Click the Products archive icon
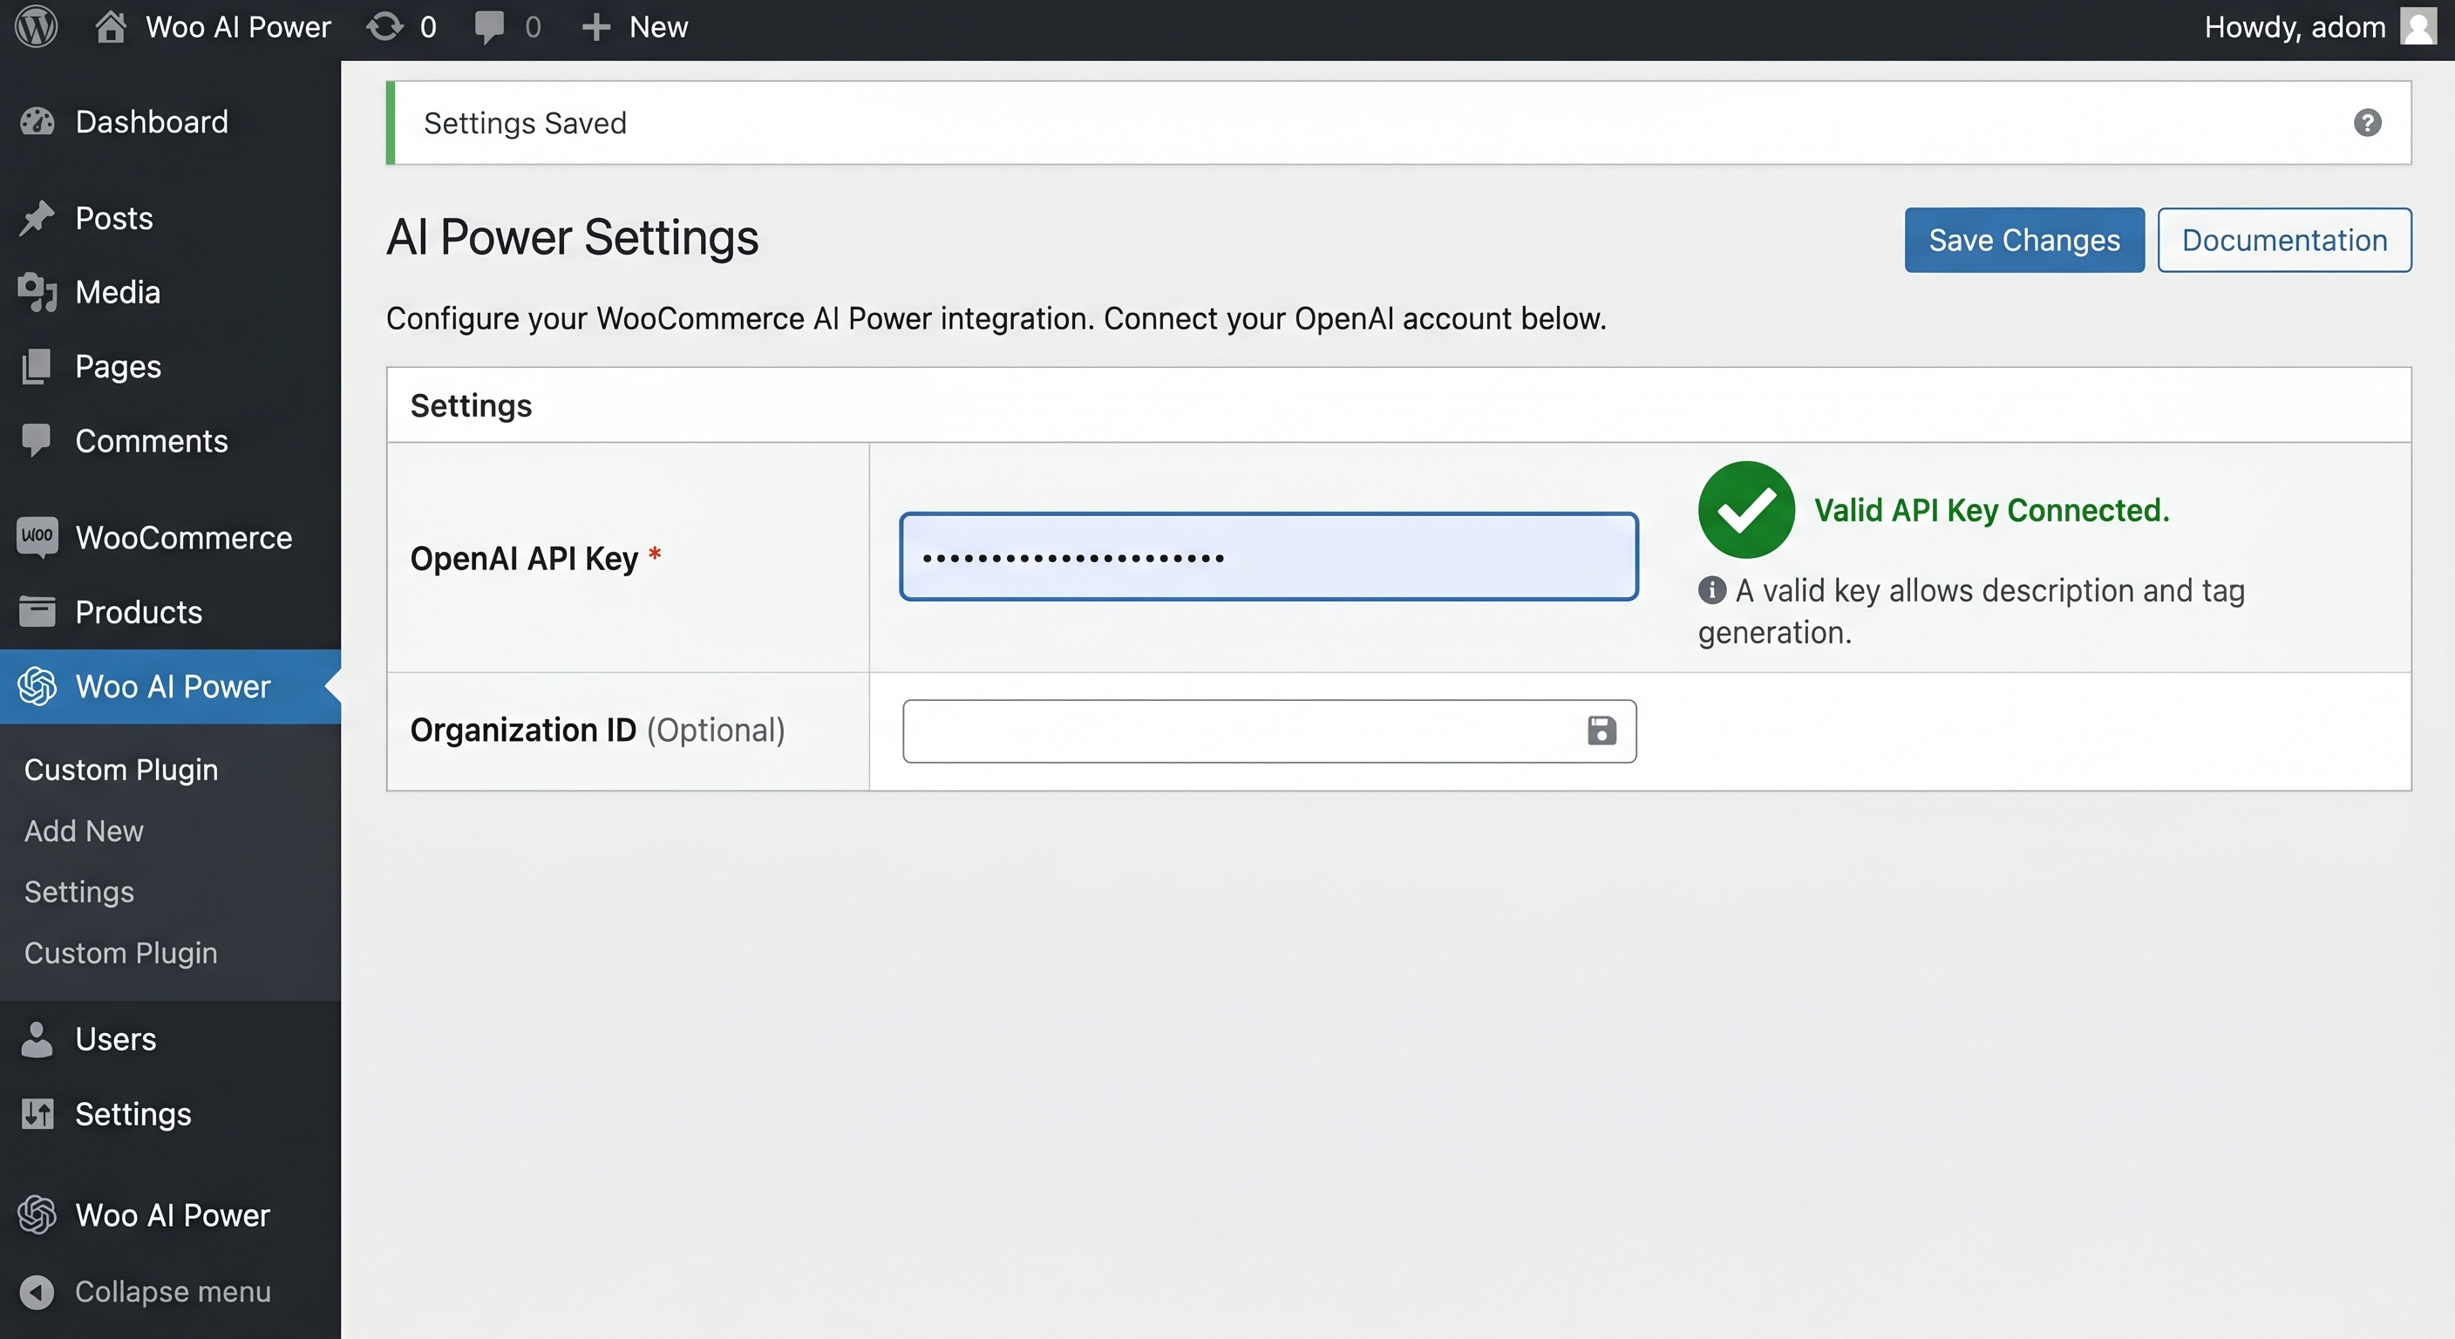 37,611
